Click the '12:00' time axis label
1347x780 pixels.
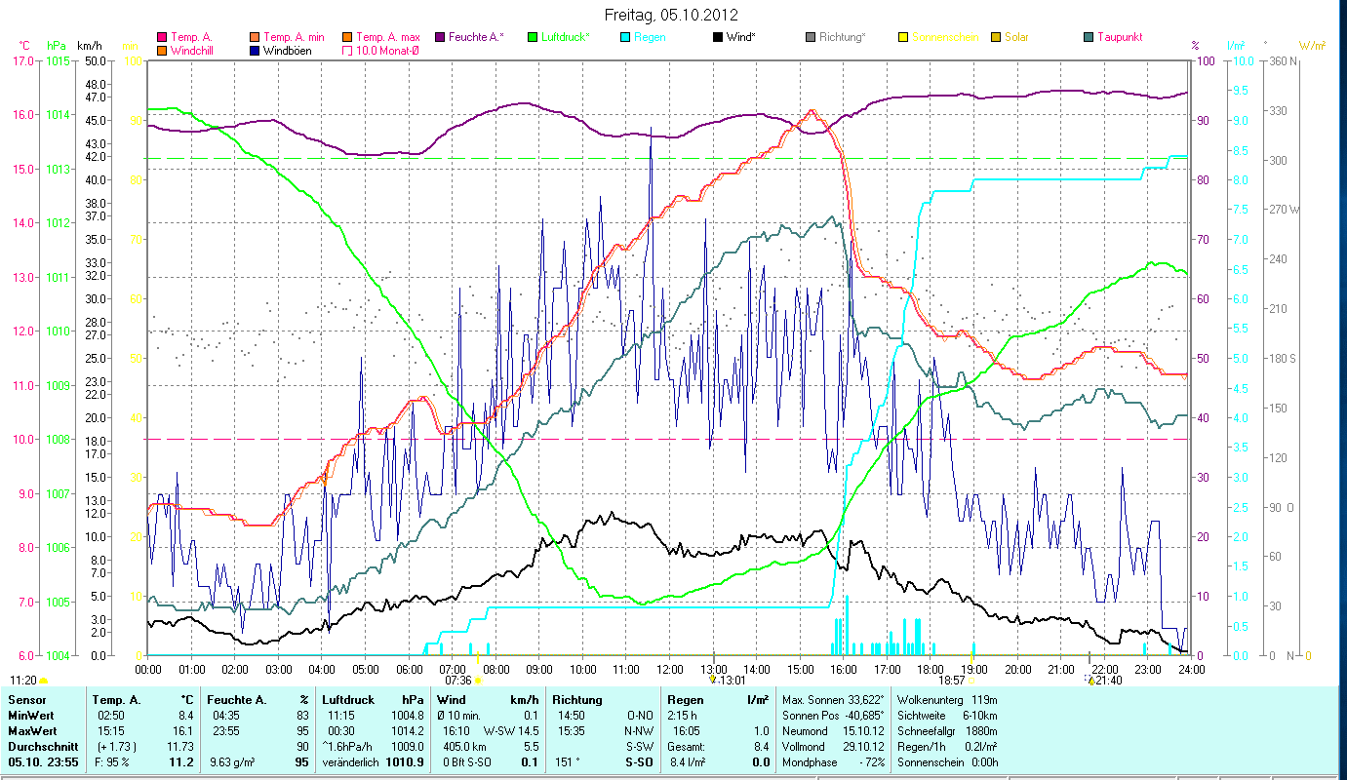[670, 669]
